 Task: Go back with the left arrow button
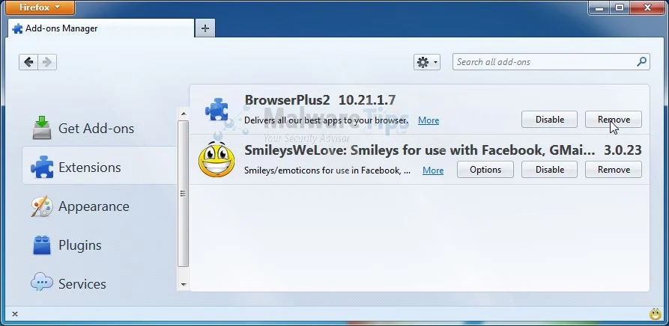tap(28, 62)
